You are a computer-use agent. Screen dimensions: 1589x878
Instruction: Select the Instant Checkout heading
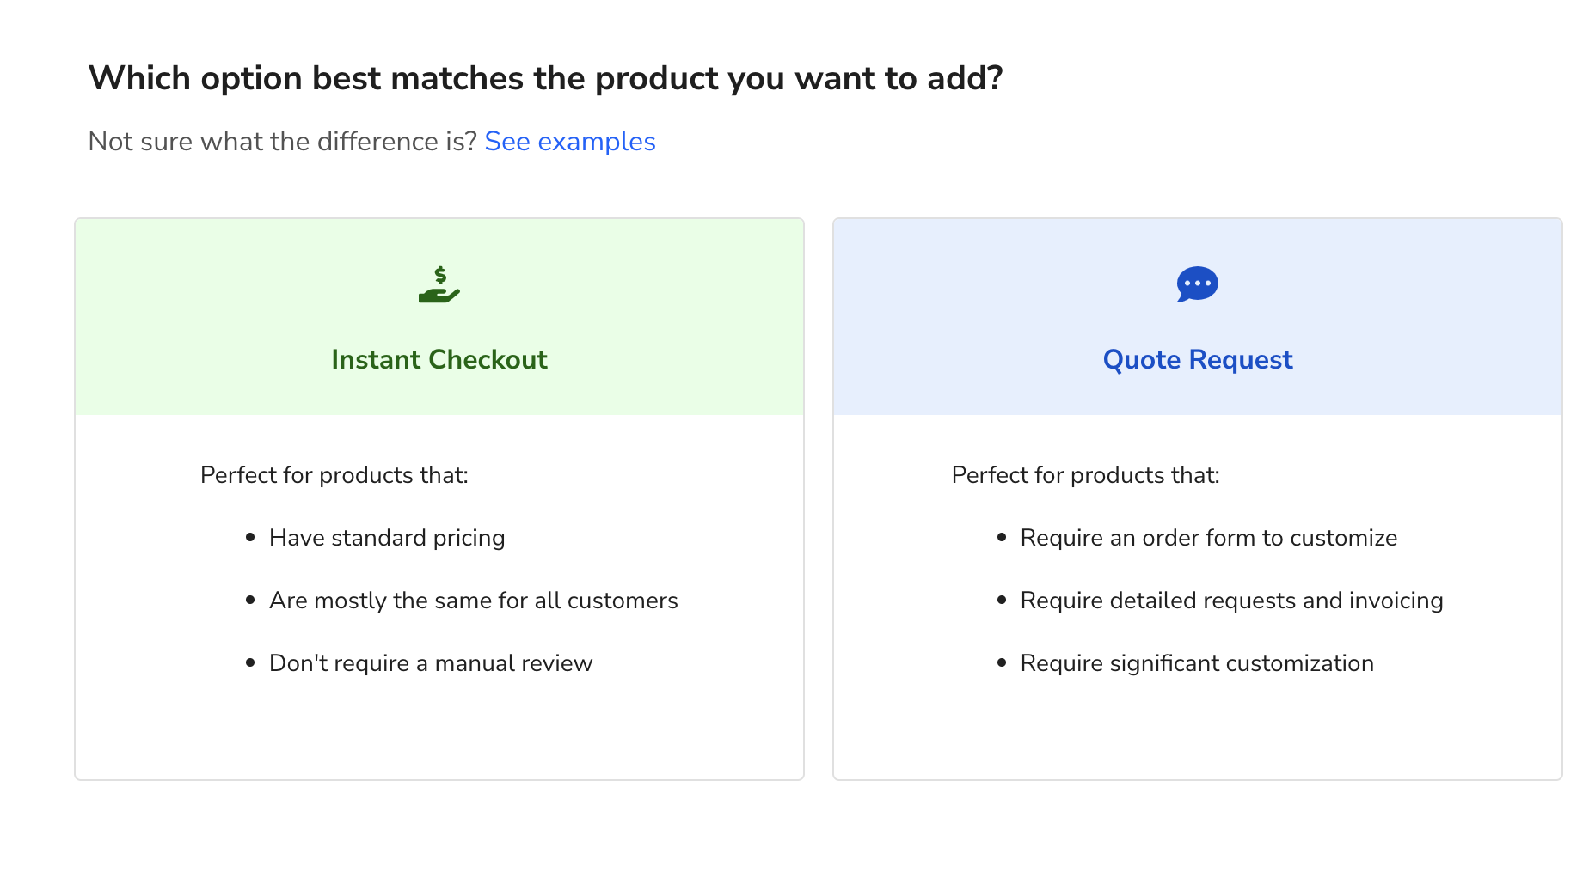click(439, 359)
